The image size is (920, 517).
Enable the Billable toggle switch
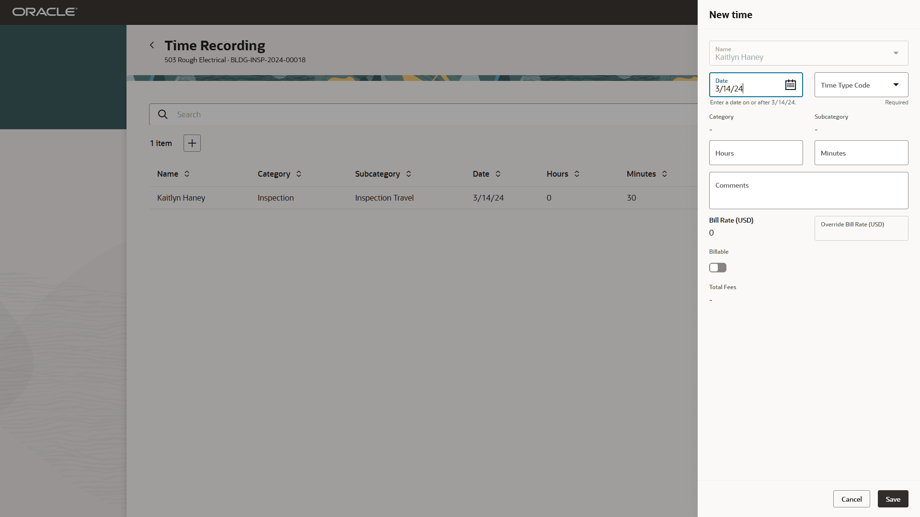(x=718, y=268)
